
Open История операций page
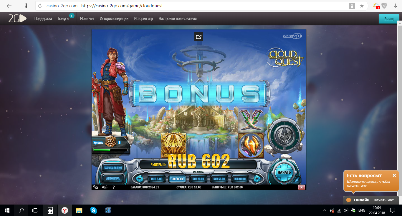point(114,19)
